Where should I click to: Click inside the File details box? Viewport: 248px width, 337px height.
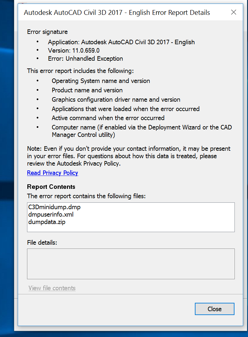point(131,264)
